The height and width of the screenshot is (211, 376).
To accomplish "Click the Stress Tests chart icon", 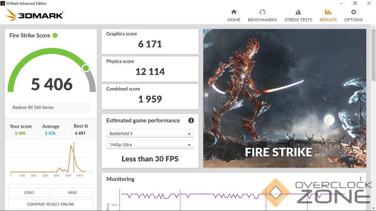I will (x=298, y=12).
